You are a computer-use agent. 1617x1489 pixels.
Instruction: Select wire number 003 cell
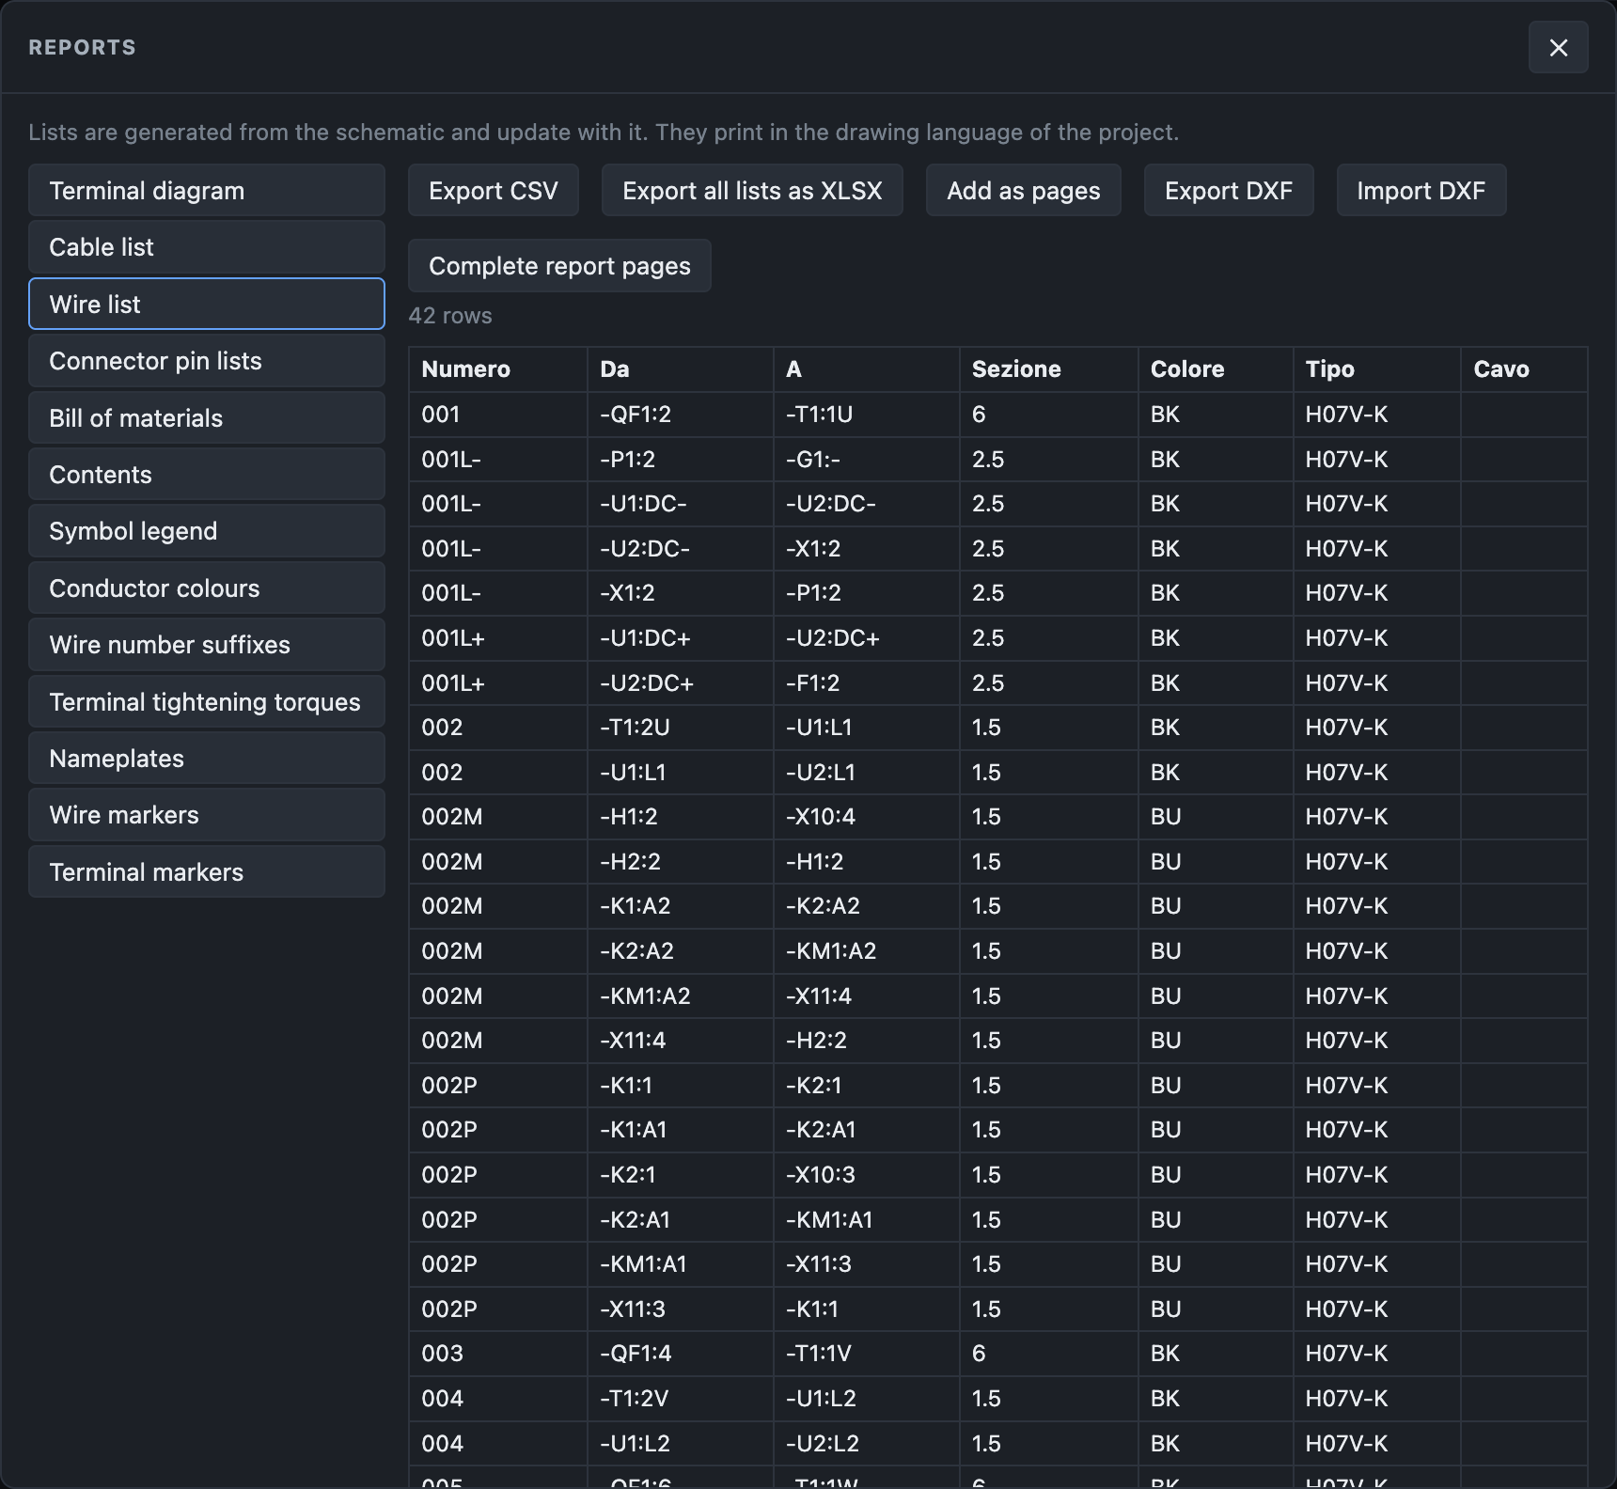(x=498, y=1354)
